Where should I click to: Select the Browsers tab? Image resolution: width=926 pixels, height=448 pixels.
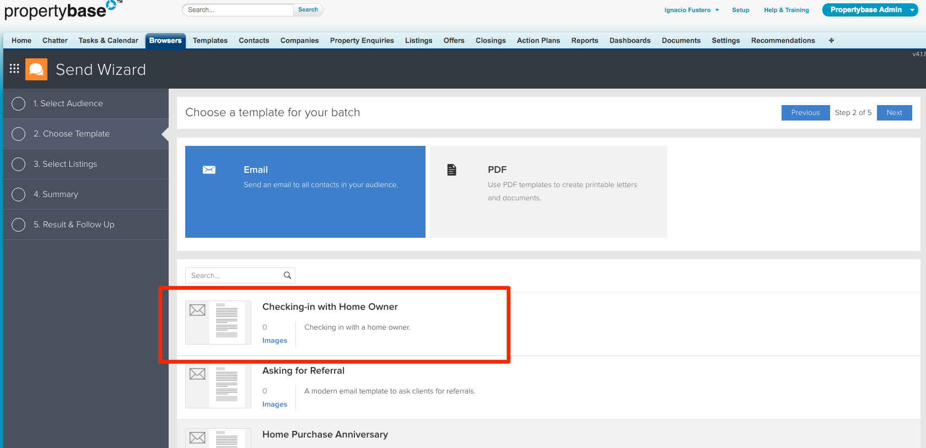click(165, 40)
